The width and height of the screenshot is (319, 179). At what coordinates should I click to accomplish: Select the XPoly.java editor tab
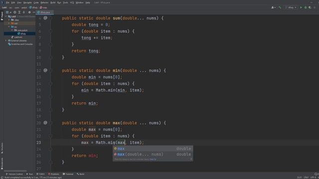tap(44, 12)
